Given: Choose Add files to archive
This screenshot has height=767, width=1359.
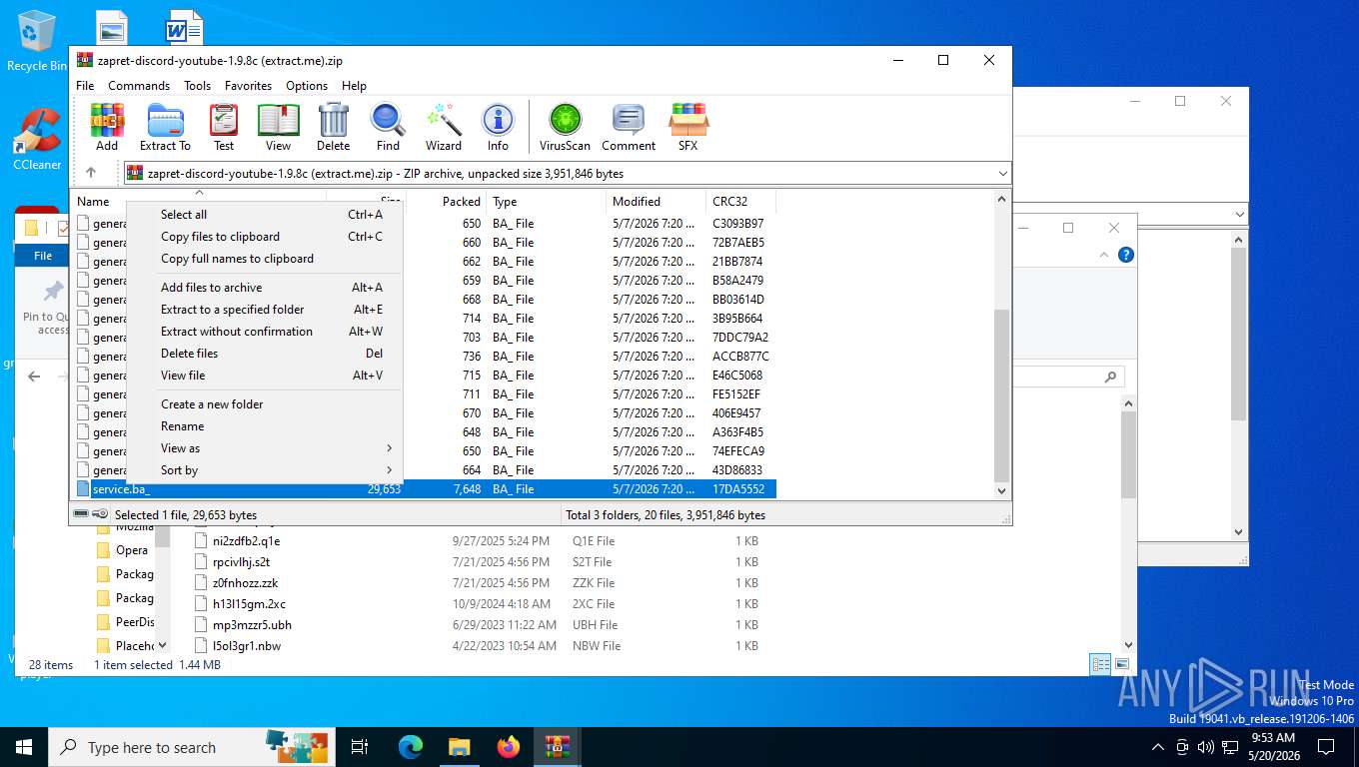Looking at the screenshot, I should tap(264, 288).
